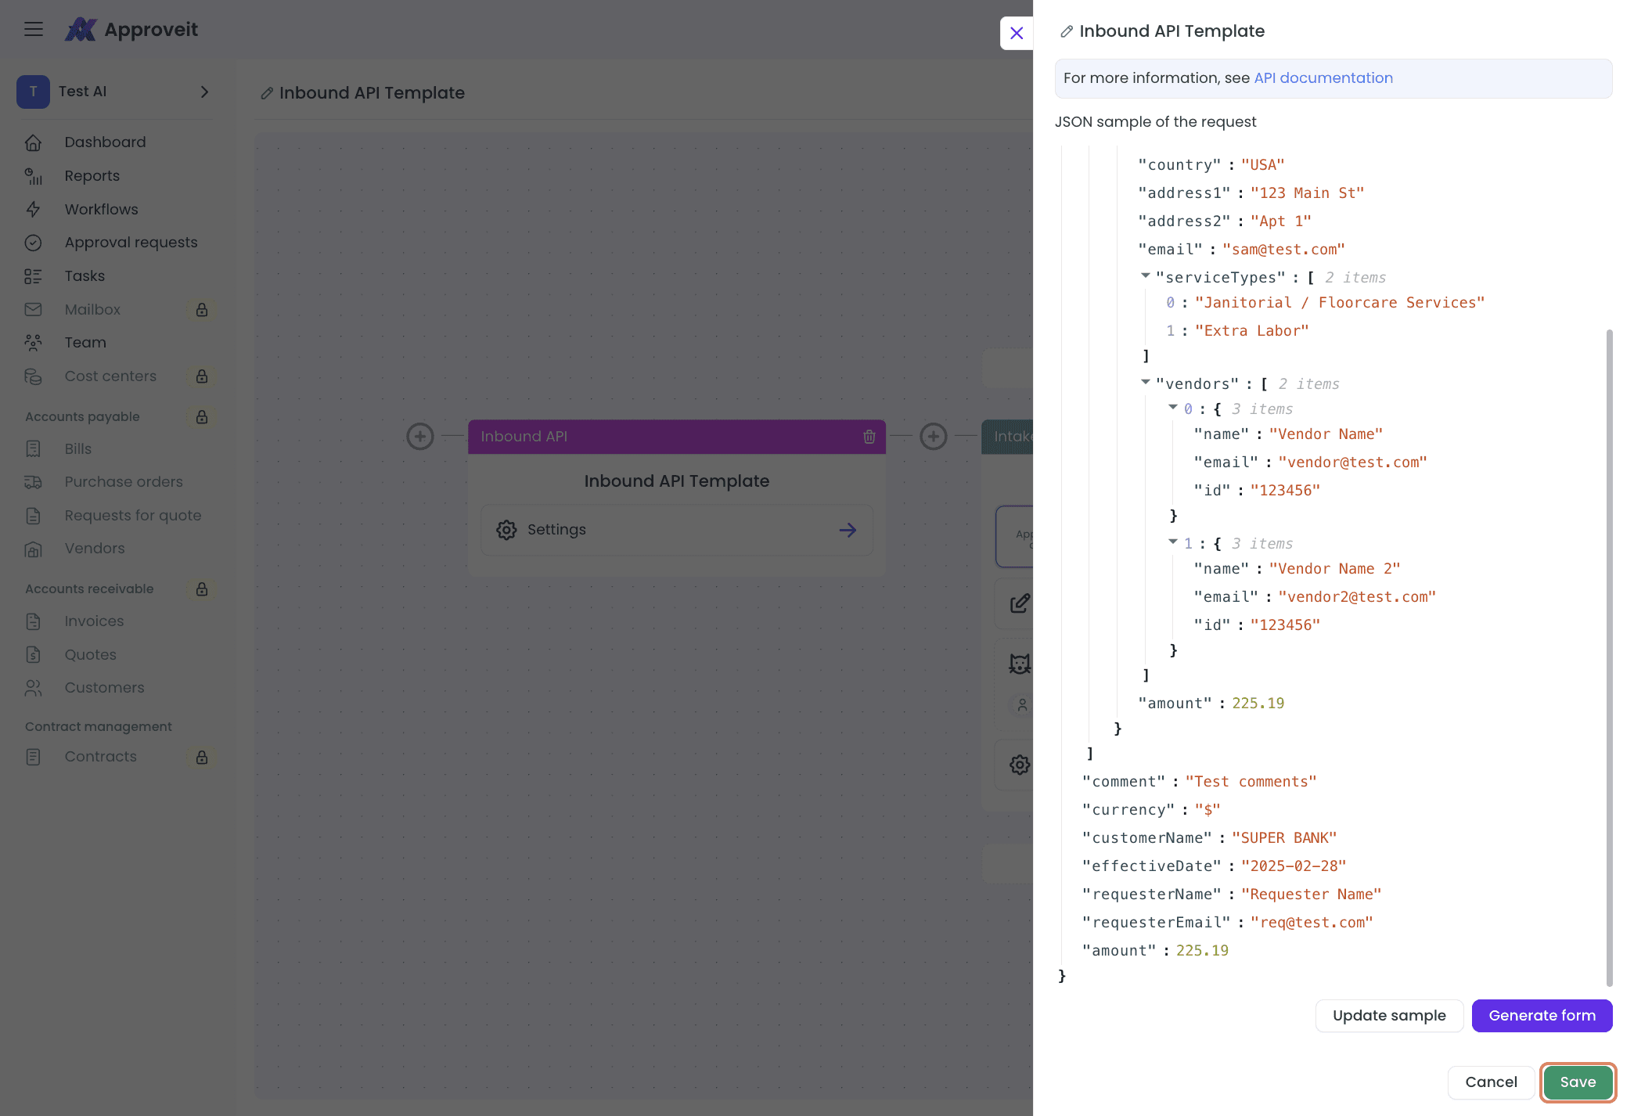1634x1116 pixels.
Task: Click the Approveit logo
Action: [131, 30]
